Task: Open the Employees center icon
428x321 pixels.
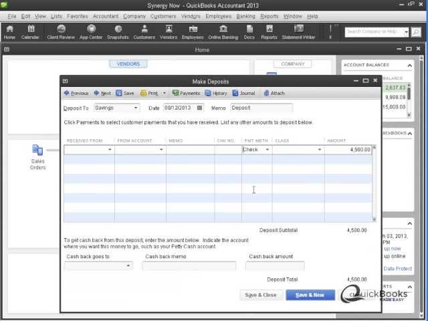Action: (193, 32)
